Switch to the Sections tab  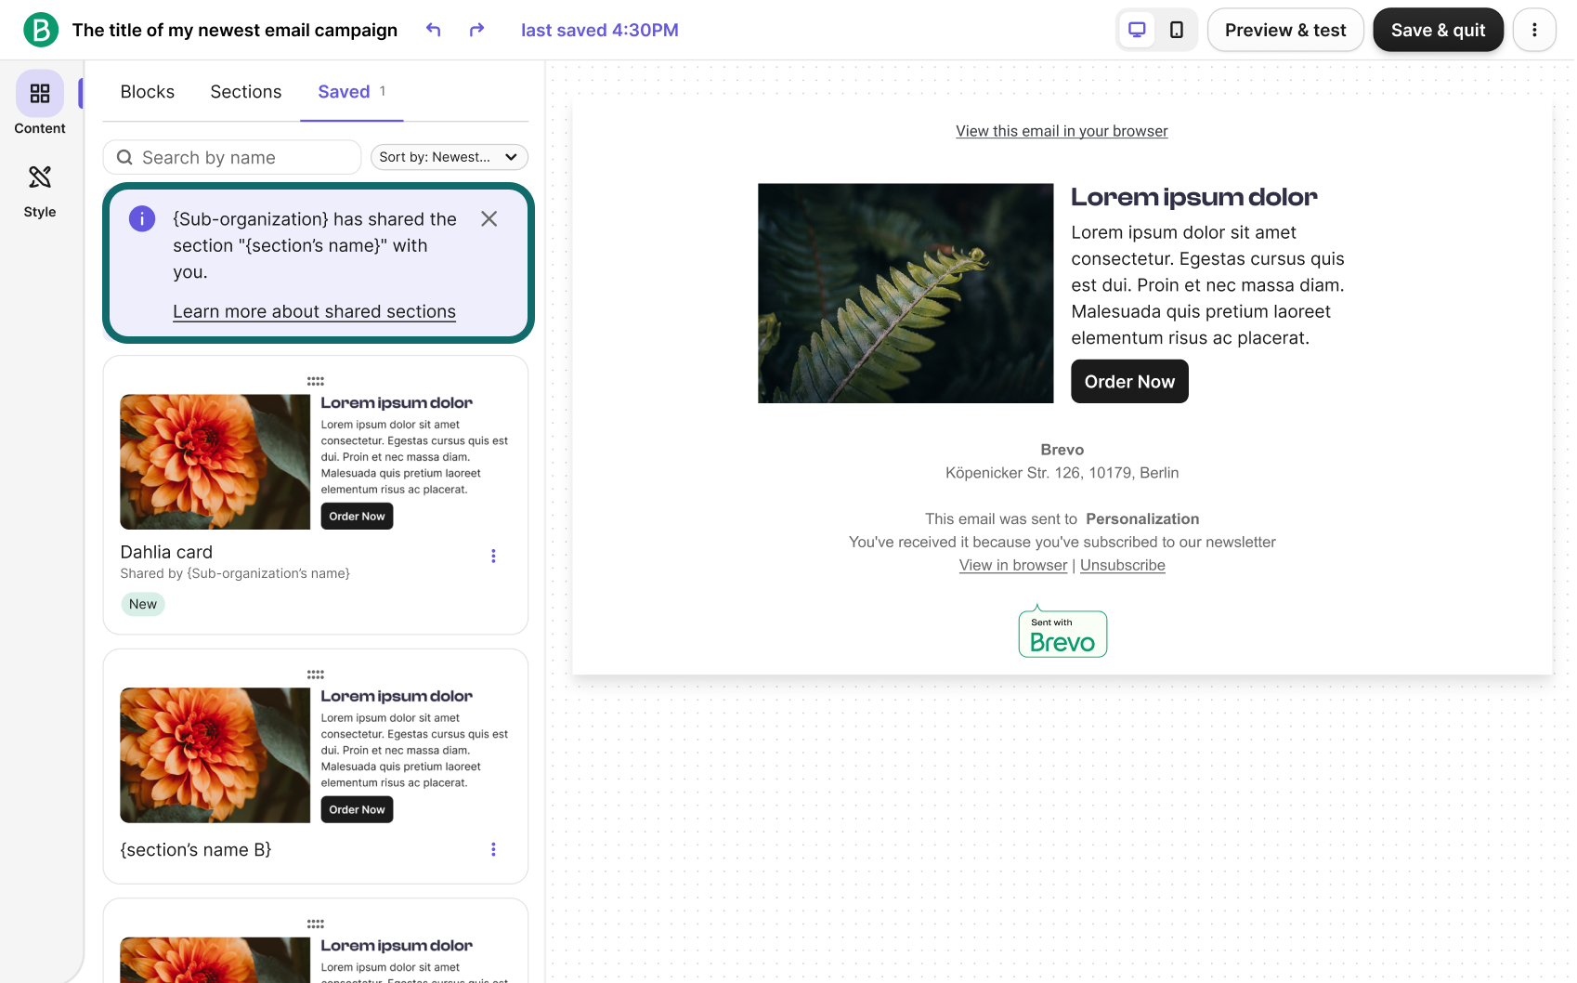pyautogui.click(x=246, y=92)
